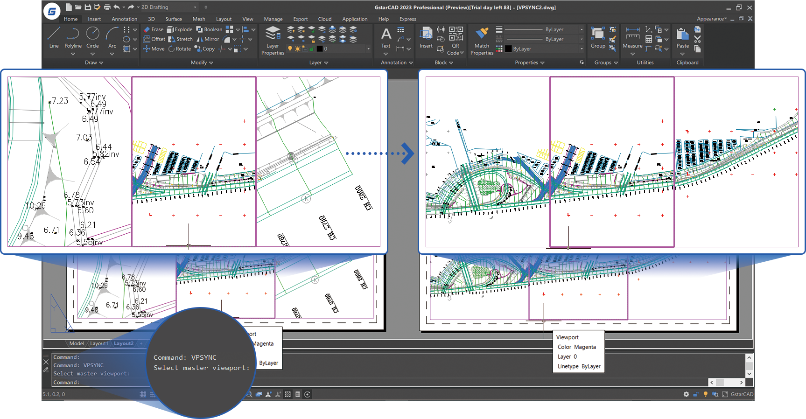This screenshot has height=419, width=806.
Task: Expand the Draw panel
Action: pyautogui.click(x=94, y=63)
